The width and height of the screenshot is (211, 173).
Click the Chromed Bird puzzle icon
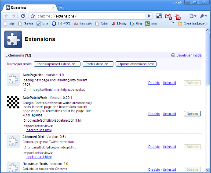pos(13,141)
